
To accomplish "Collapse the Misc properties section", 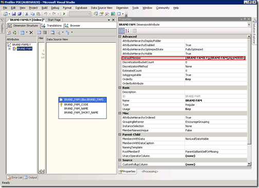I will (x=120, y=113).
